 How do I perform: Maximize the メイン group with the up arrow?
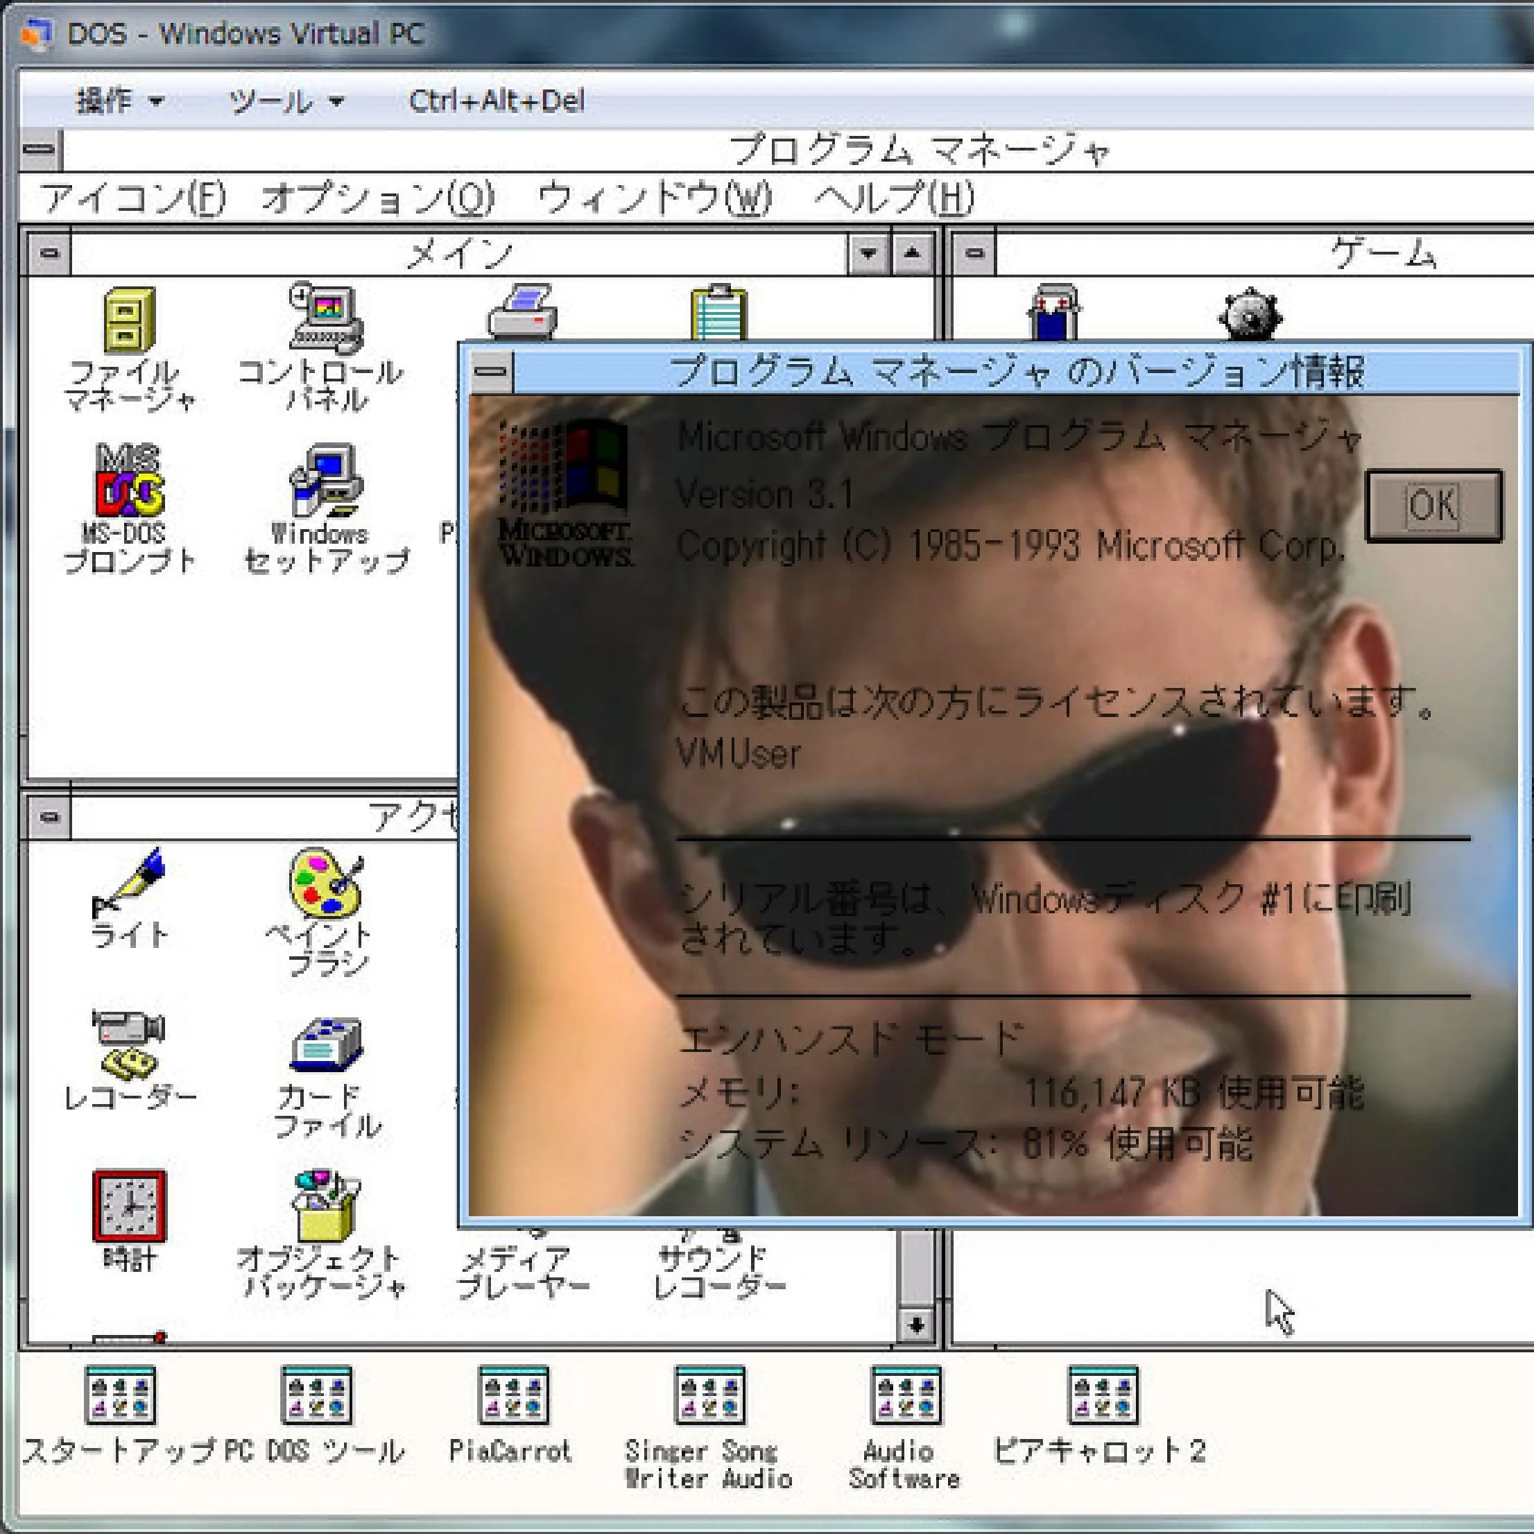coord(913,253)
